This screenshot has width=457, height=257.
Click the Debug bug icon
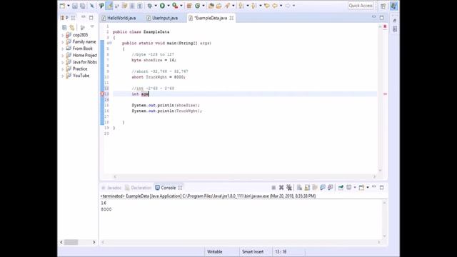point(149,6)
